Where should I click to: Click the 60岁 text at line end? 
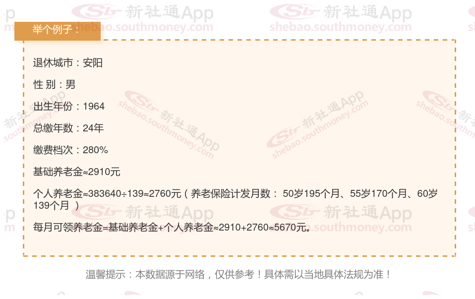coord(427,193)
